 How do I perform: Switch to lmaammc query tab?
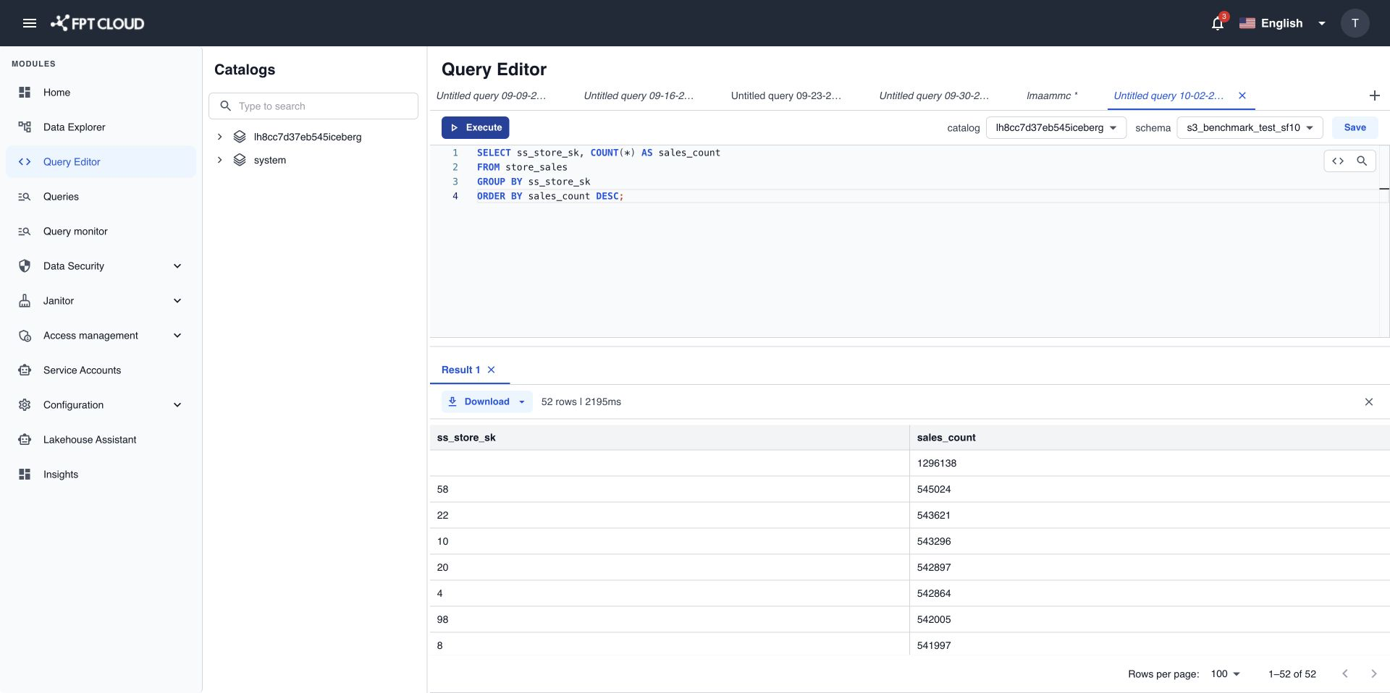click(x=1051, y=95)
